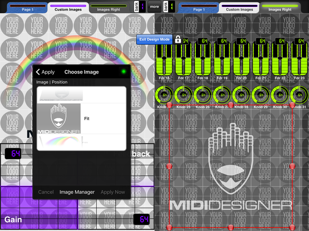
Task: Click the purple 64 display at the upper left
Action: 13,154
